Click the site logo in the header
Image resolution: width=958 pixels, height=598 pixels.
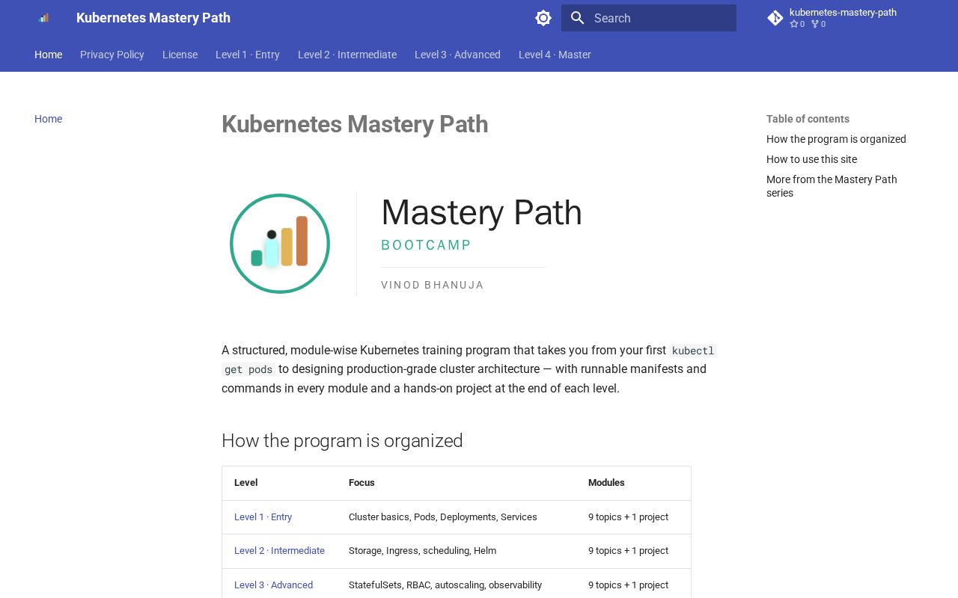[43, 18]
